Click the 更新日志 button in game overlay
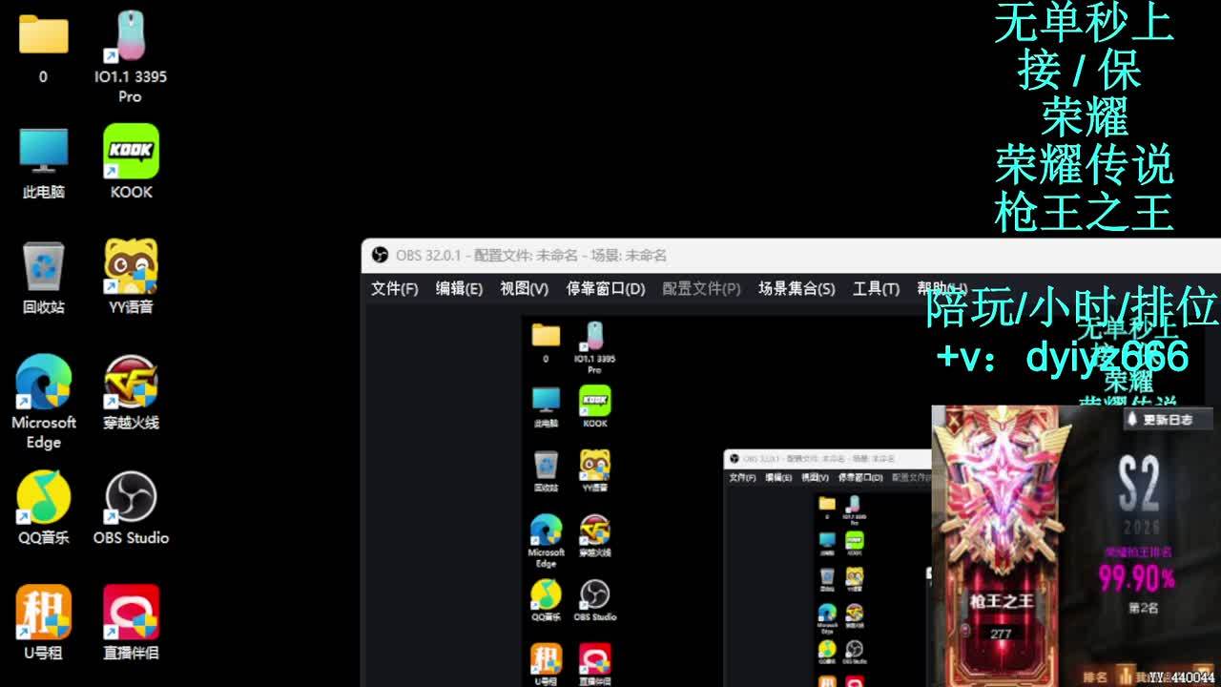Viewport: 1221px width, 687px height. (x=1168, y=420)
